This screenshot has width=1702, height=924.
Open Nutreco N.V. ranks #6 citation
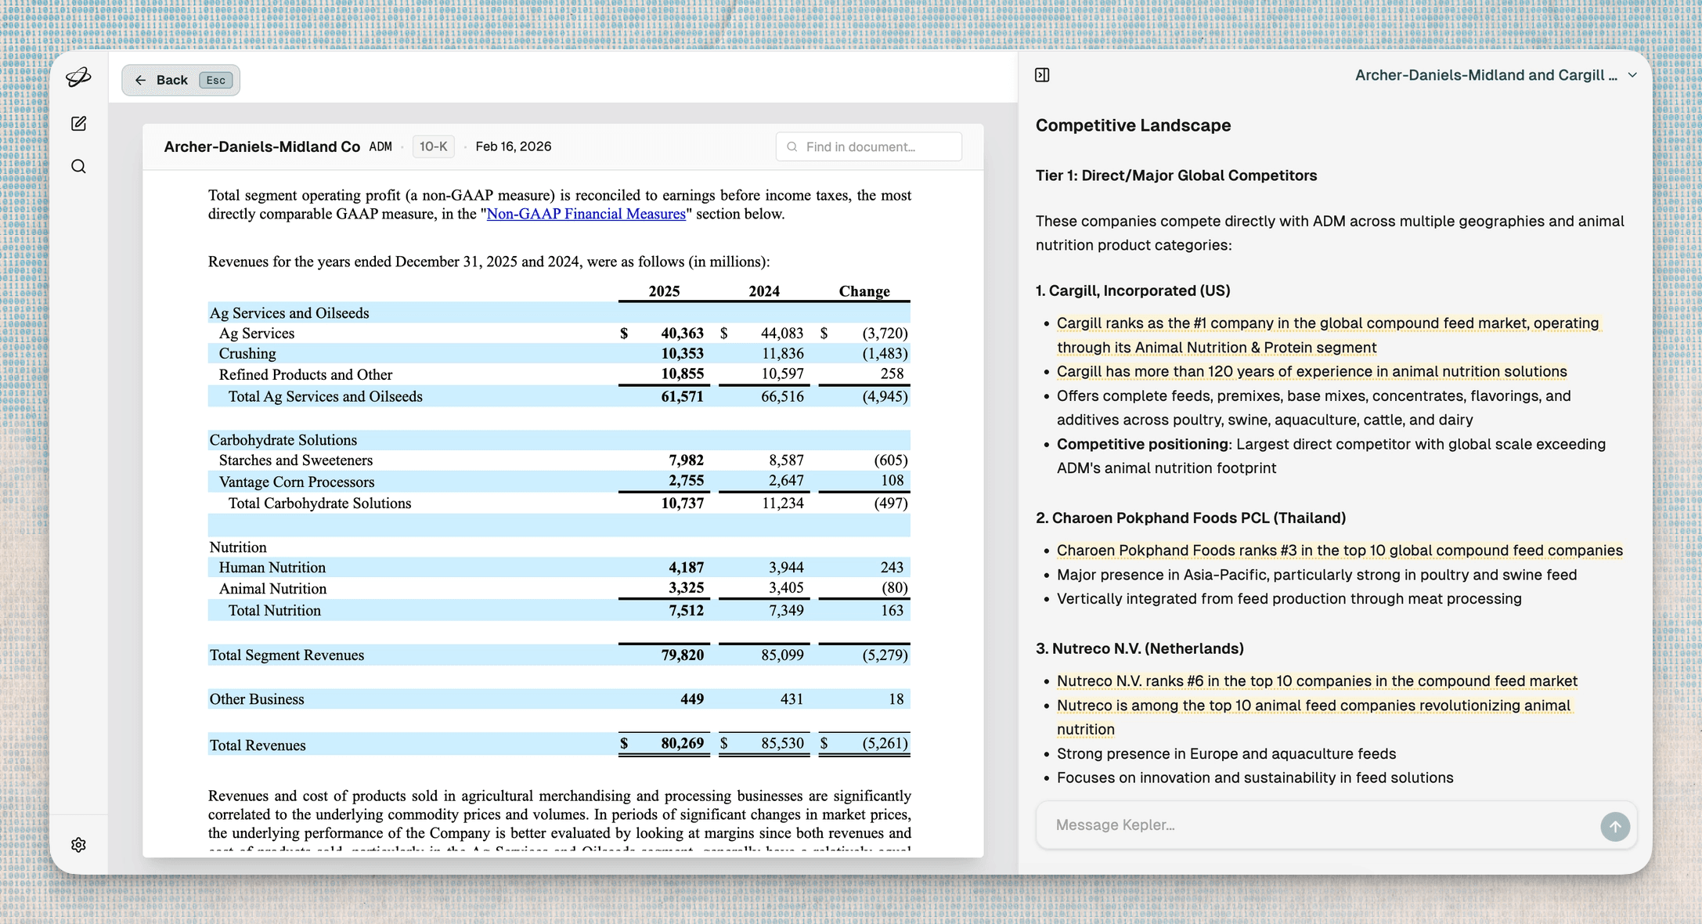tap(1317, 681)
